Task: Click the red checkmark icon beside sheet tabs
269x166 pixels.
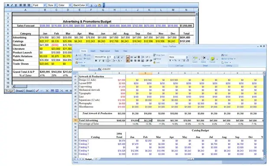Action: pos(37,91)
